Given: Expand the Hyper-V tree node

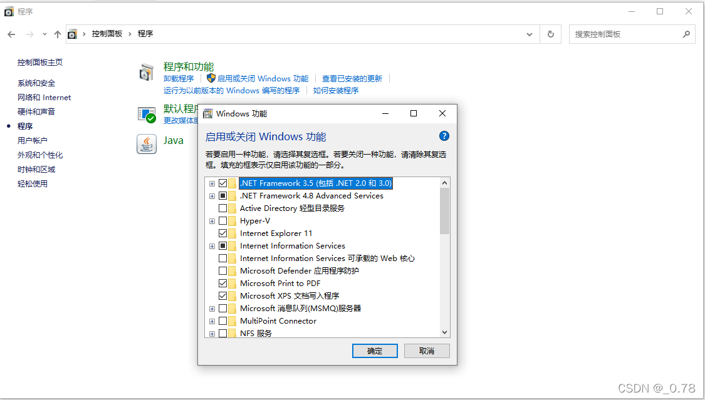Looking at the screenshot, I should click(212, 221).
